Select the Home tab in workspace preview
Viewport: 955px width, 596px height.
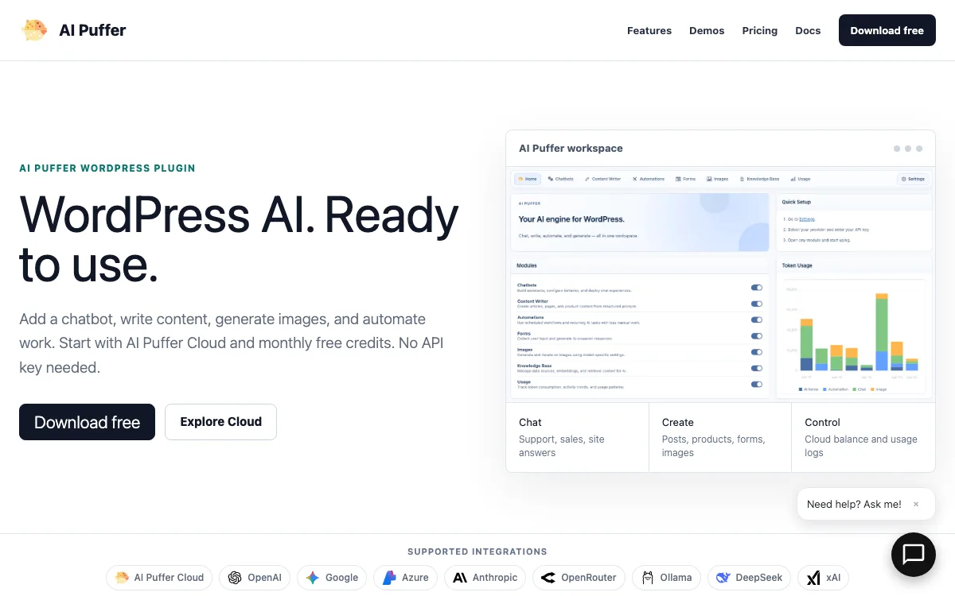point(527,179)
